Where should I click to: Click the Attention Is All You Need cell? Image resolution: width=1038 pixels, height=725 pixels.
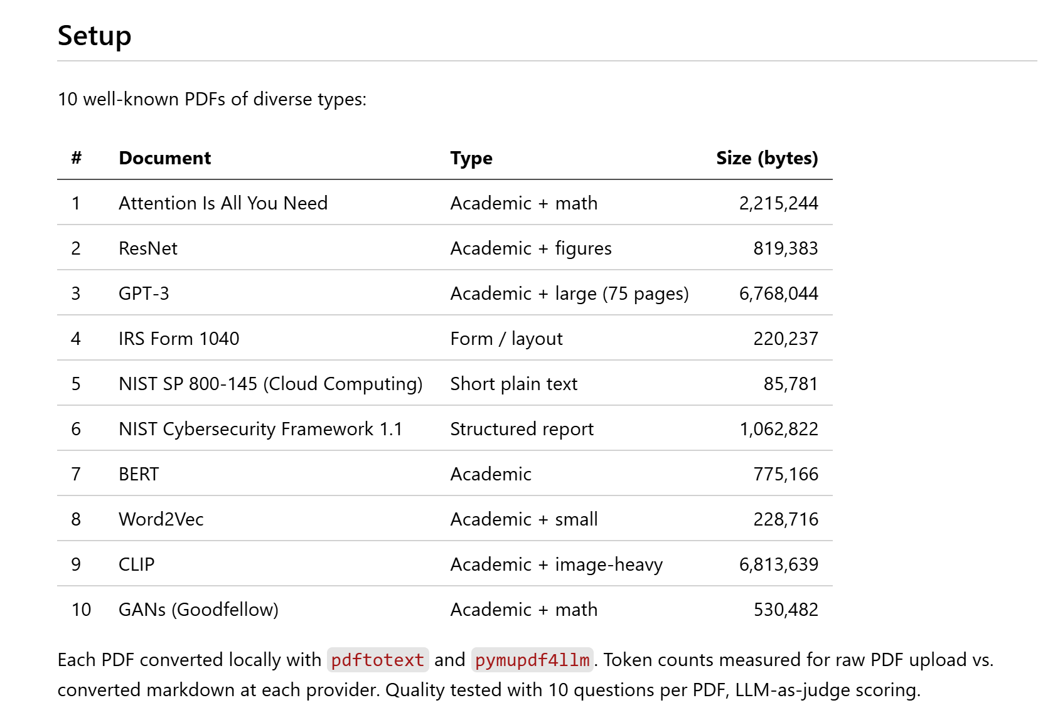pos(223,203)
